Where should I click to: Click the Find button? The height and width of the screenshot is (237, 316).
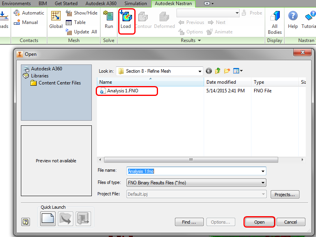tap(189, 222)
